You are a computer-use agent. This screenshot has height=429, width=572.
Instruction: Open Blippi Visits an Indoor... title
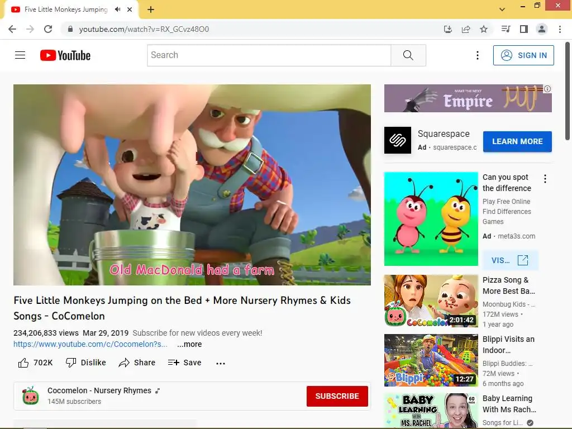click(x=508, y=345)
